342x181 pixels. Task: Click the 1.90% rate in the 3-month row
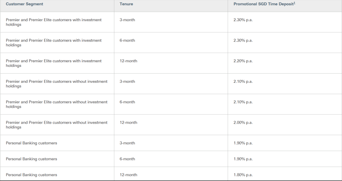[243, 143]
